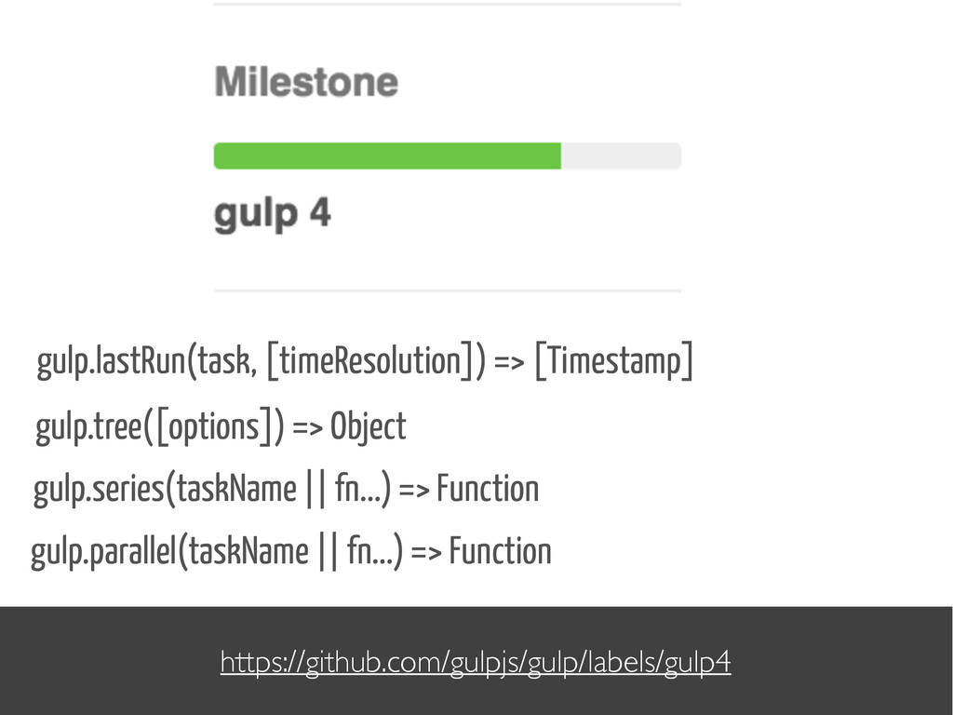Click the Milestone heading
Screen dimensions: 953x715
(x=306, y=82)
